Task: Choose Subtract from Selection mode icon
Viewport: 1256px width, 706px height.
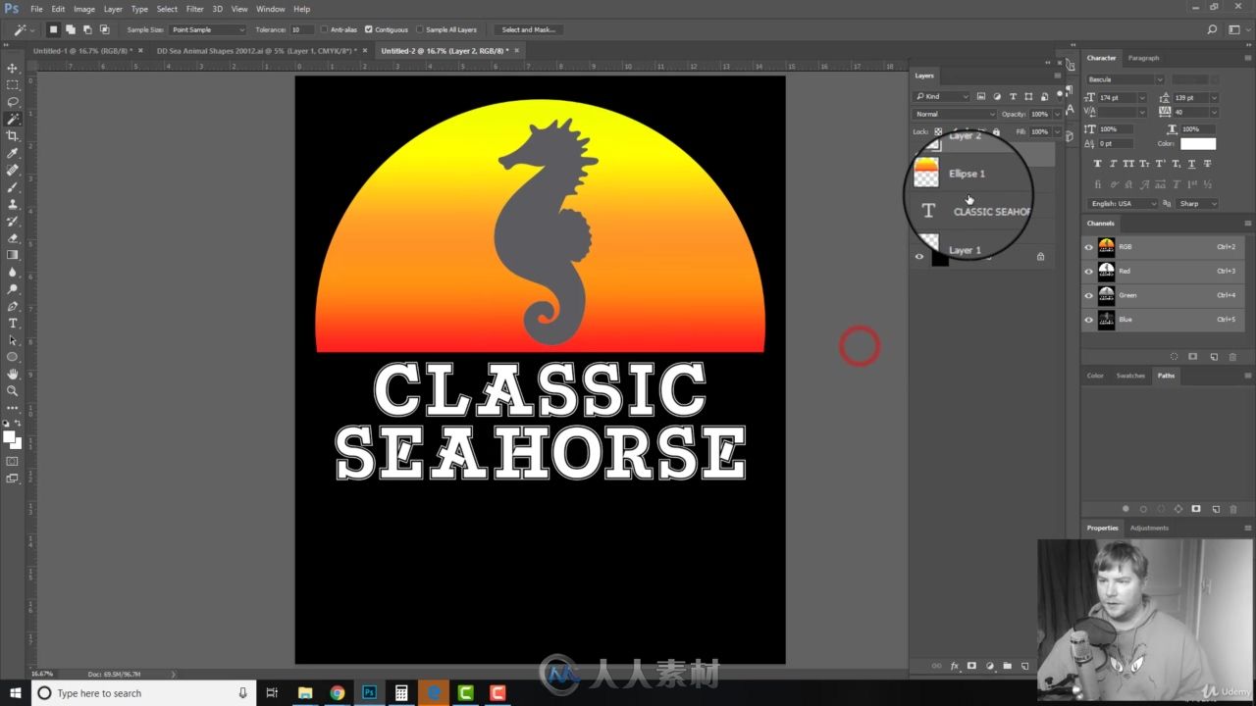Action: tap(87, 29)
